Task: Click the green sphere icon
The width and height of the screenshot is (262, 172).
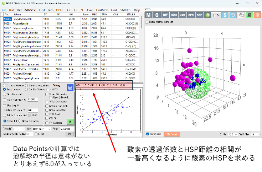Action: click(x=208, y=15)
